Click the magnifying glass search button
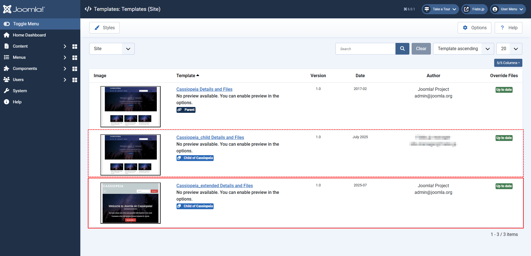The height and width of the screenshot is (256, 531). point(402,49)
